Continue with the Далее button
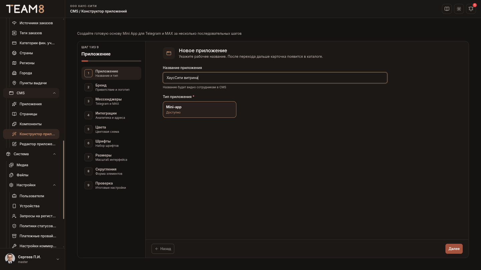 click(454, 249)
